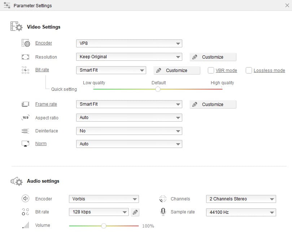Click the pencil icon beside audio bit rate
The width and height of the screenshot is (292, 242).
tap(135, 212)
